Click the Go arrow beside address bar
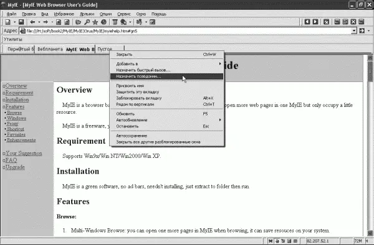 [362, 30]
